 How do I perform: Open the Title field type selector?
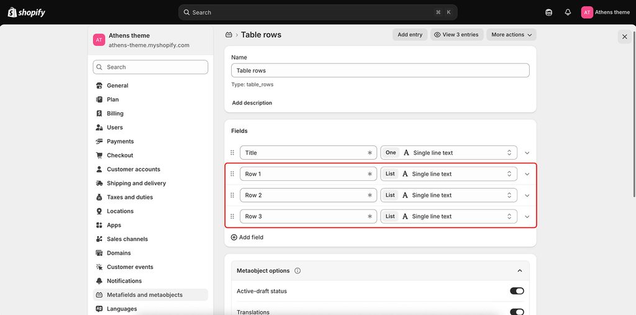tap(448, 153)
